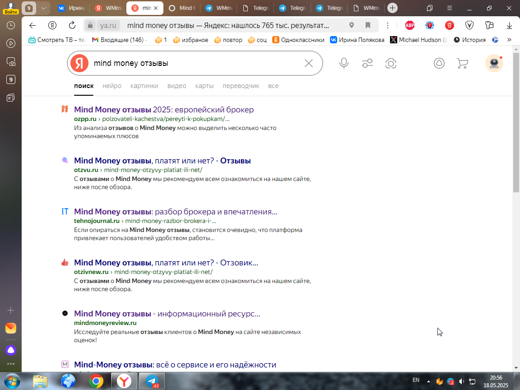Open the Alice triangle icon near cart
520x390 pixels.
[x=439, y=63]
